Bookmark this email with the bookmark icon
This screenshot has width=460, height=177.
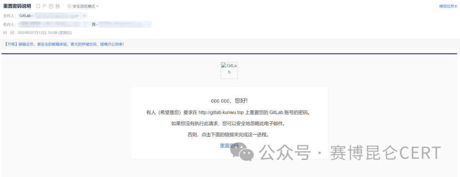[38, 6]
